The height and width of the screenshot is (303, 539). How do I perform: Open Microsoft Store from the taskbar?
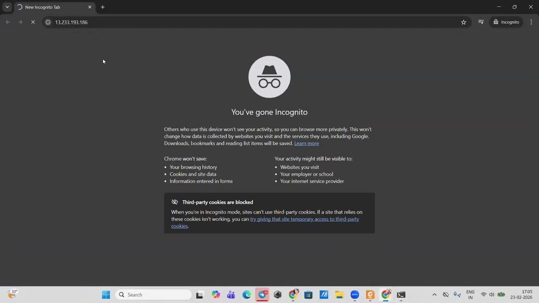[x=308, y=295]
